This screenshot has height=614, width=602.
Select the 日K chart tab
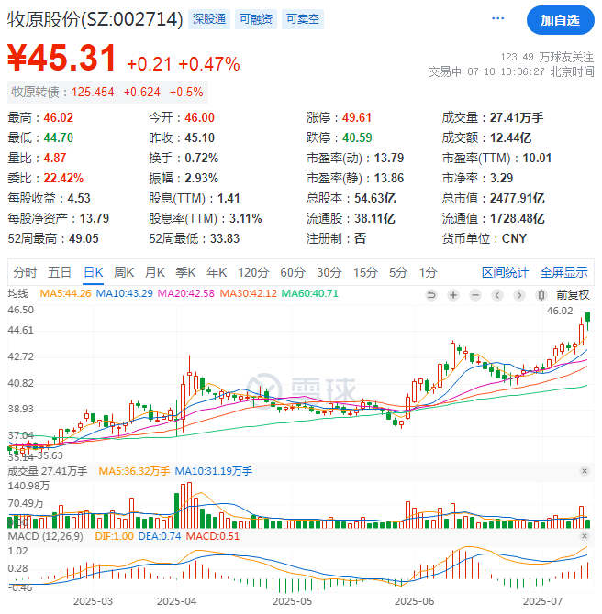[94, 272]
